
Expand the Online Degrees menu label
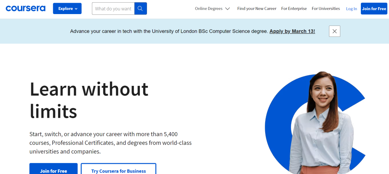click(209, 9)
